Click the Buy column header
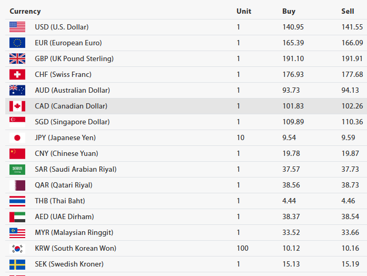Screen dimensions: 367x276 (289, 11)
